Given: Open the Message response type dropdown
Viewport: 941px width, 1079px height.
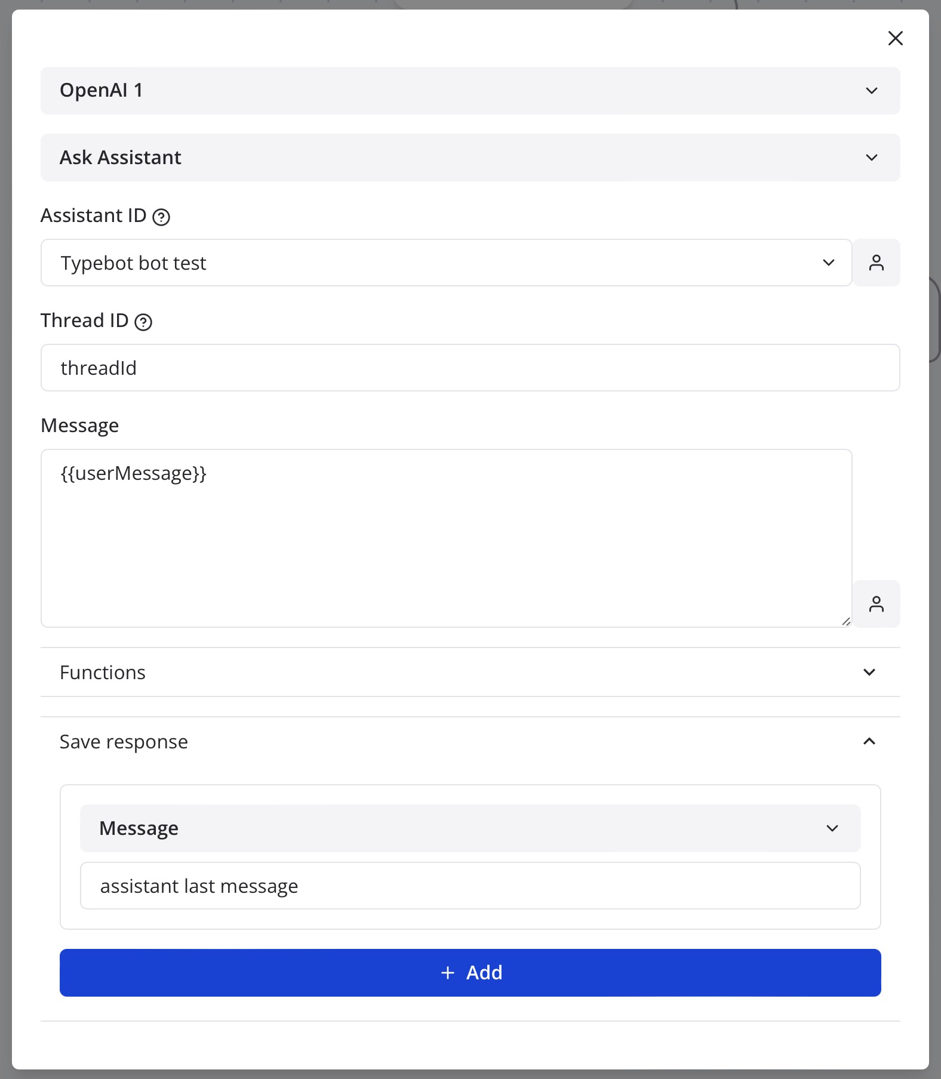Looking at the screenshot, I should (x=470, y=828).
